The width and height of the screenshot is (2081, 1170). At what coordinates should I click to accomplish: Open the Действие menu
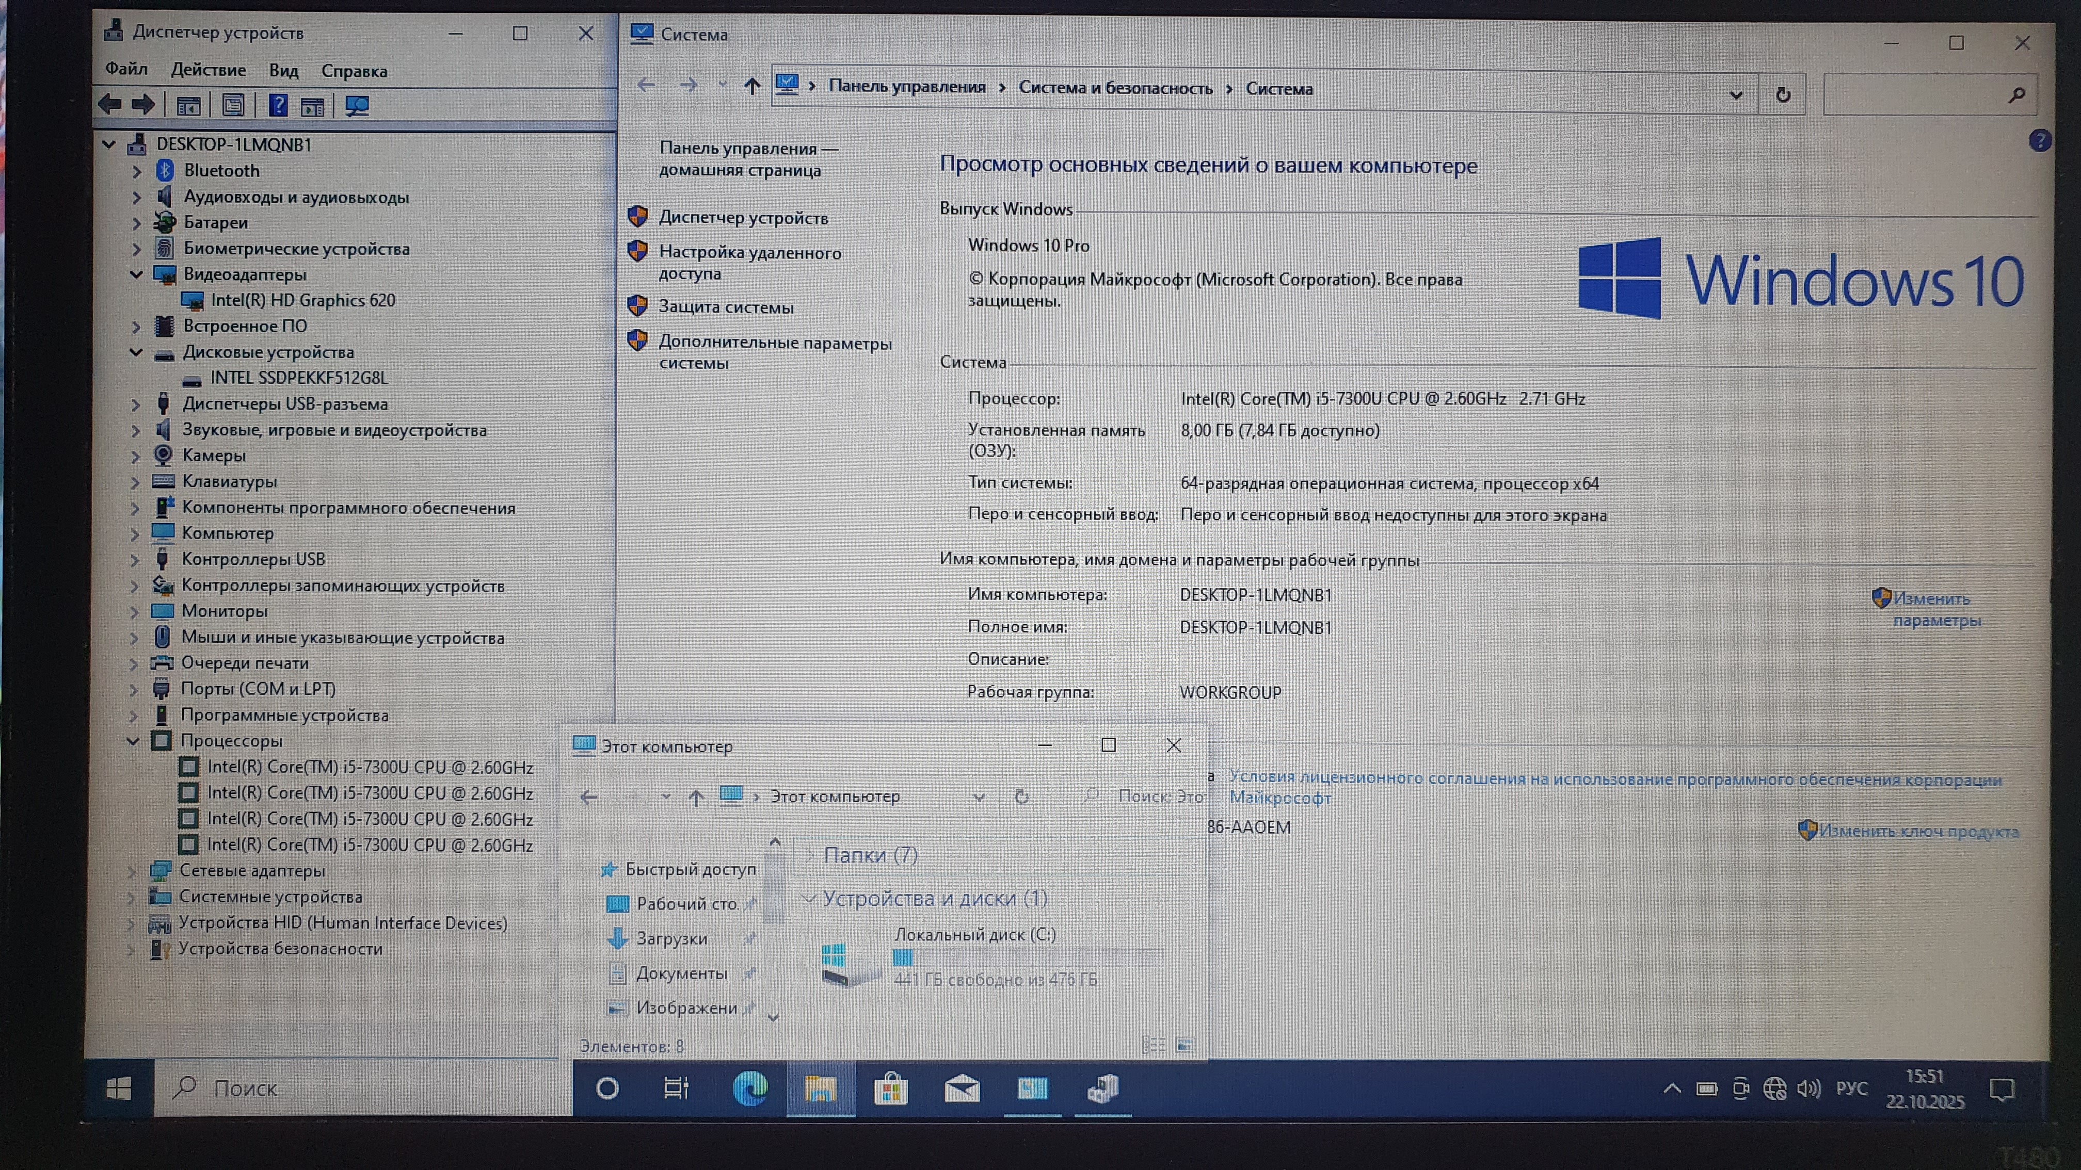tap(207, 70)
